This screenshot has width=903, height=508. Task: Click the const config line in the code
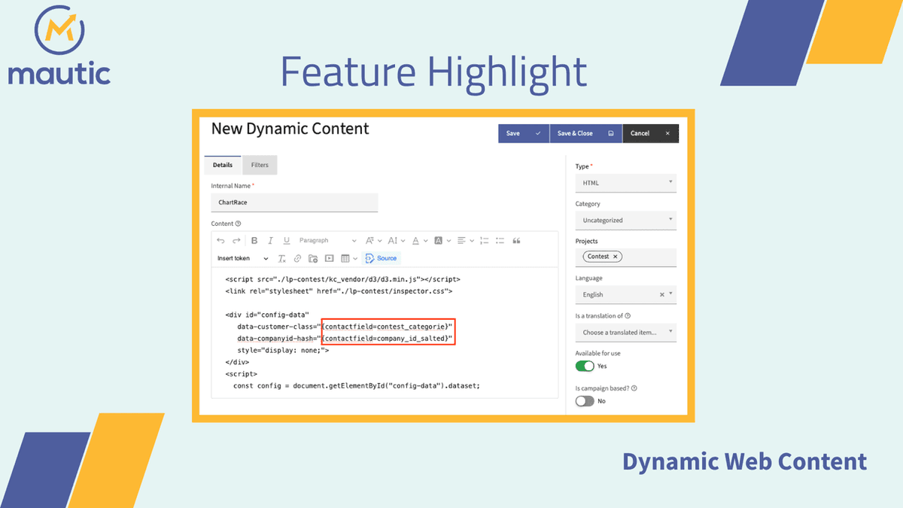pyautogui.click(x=356, y=385)
